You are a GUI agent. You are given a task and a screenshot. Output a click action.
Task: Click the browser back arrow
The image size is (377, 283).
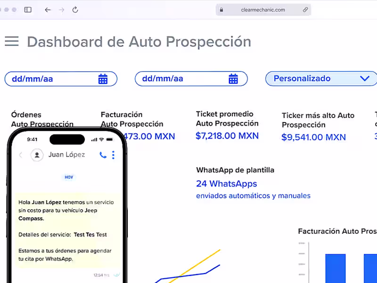(x=48, y=9)
